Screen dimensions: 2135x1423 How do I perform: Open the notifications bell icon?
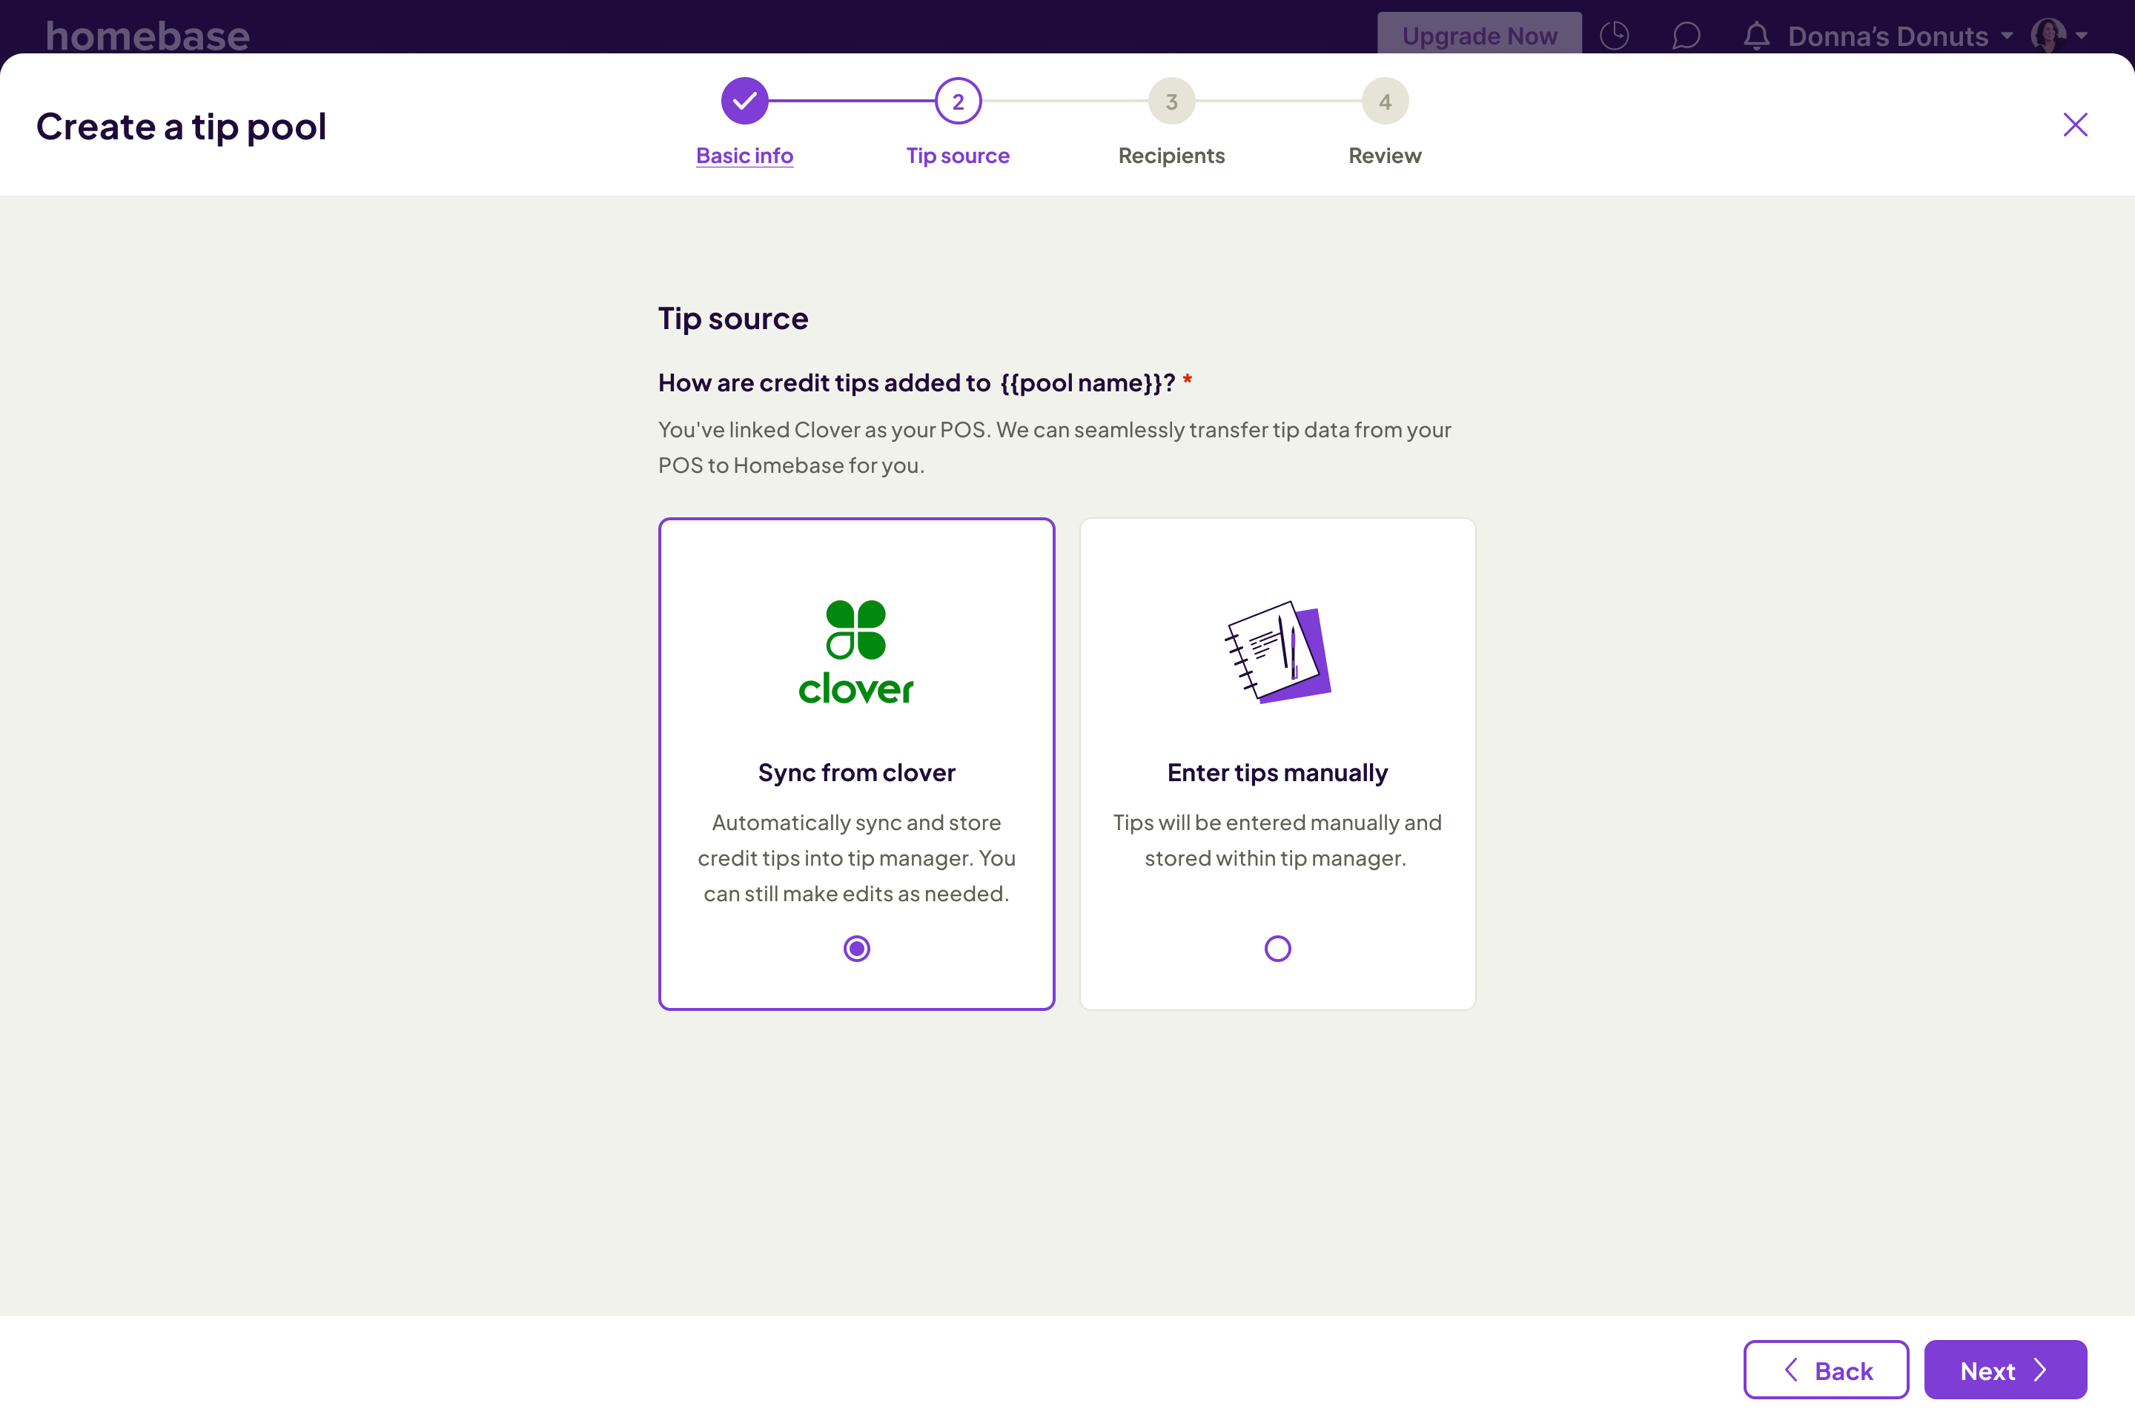[1756, 36]
